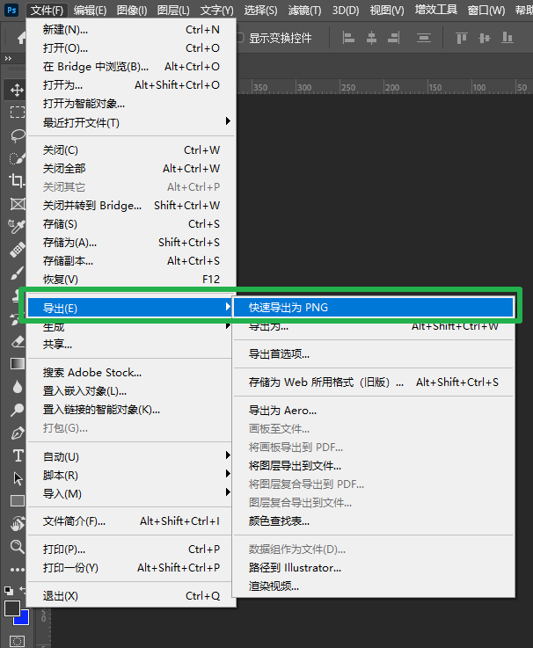Select the Dodge tool
The height and width of the screenshot is (648, 533).
pyautogui.click(x=17, y=410)
